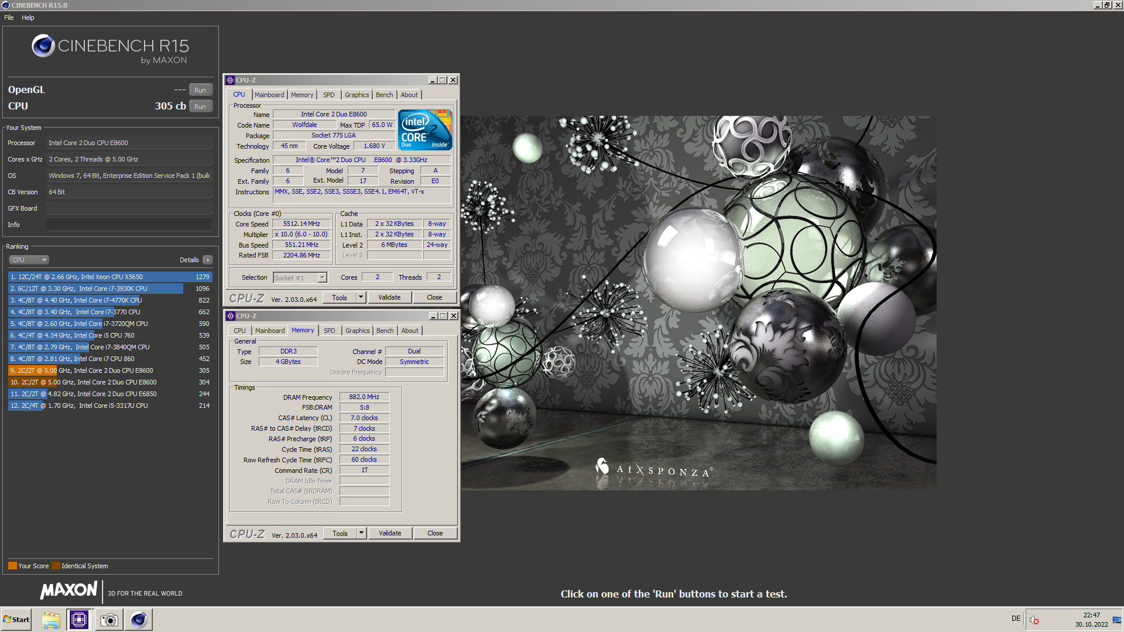Click the Core Speed value 5512.14 MHz
Screen dimensions: 1124x632
pos(301,224)
